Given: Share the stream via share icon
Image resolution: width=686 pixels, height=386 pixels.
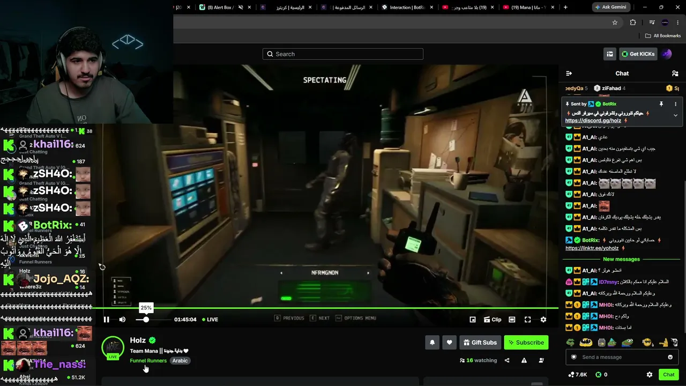Looking at the screenshot, I should coord(507,360).
